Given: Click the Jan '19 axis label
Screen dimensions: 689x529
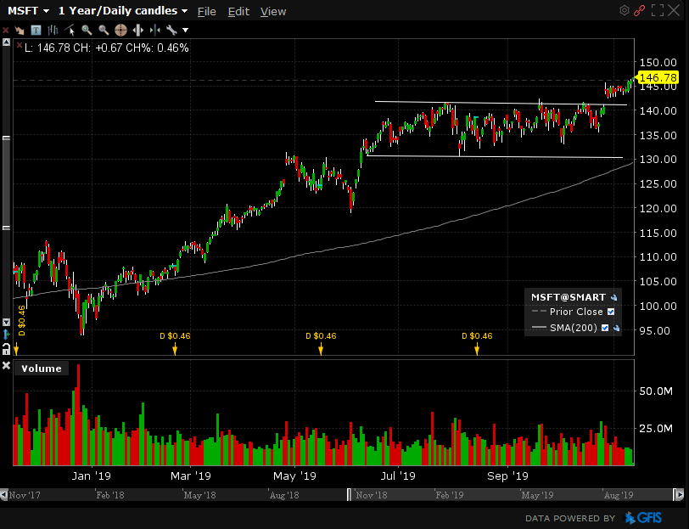Looking at the screenshot, I should coord(92,476).
